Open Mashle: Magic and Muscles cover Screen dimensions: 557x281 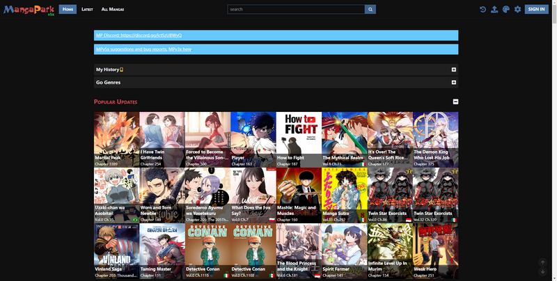pyautogui.click(x=299, y=195)
